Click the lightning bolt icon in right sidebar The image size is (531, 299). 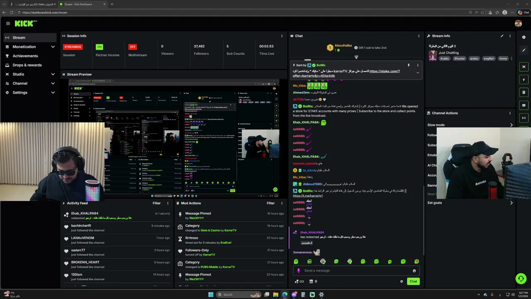tap(524, 80)
